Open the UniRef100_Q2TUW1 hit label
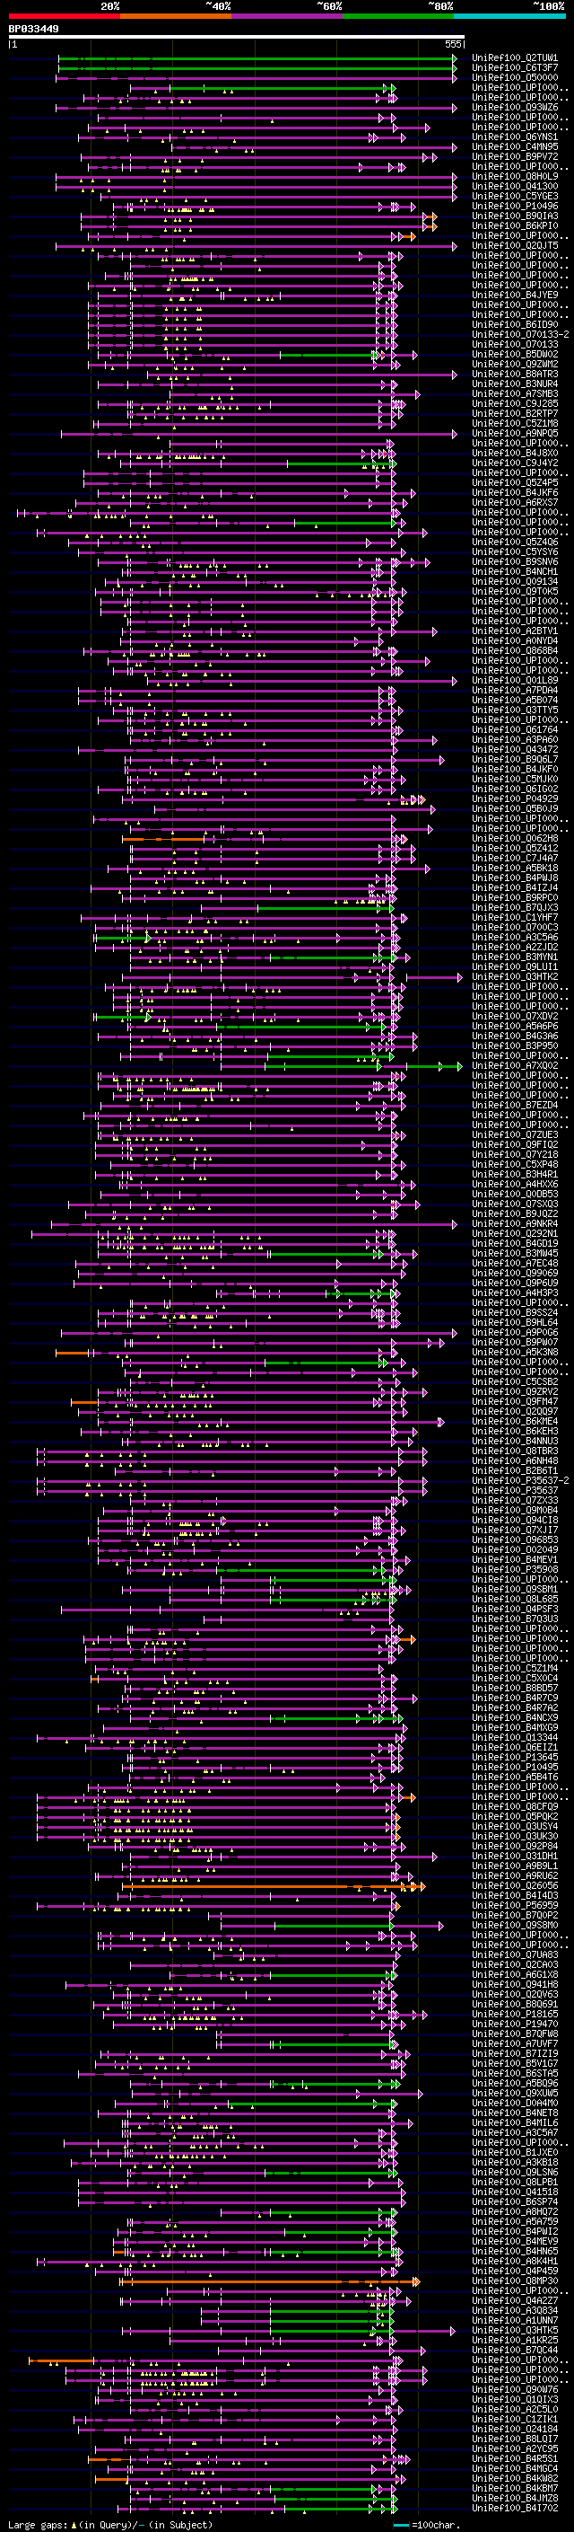The height and width of the screenshot is (2532, 574). pos(514,58)
